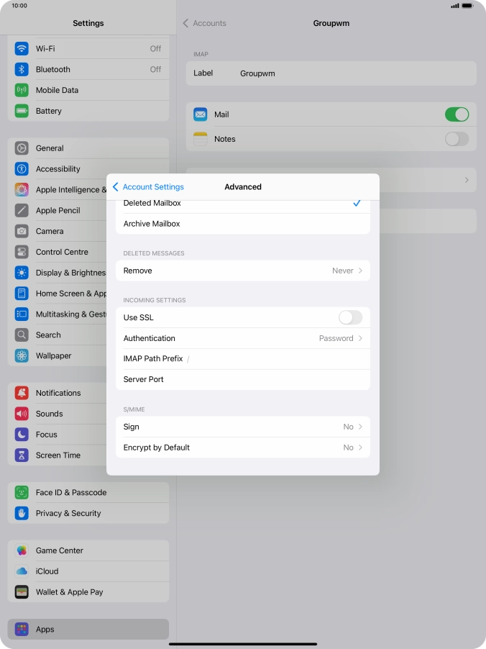This screenshot has width=486, height=649.
Task: Tap the iCloud icon
Action: click(x=22, y=571)
